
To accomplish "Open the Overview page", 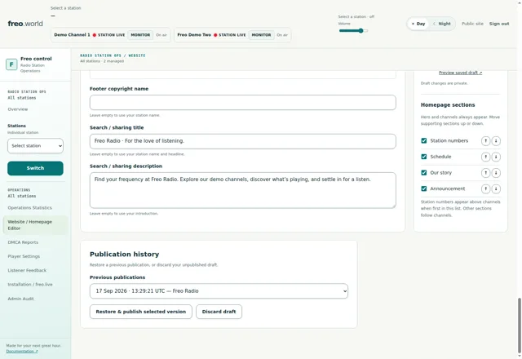I will [x=18, y=109].
